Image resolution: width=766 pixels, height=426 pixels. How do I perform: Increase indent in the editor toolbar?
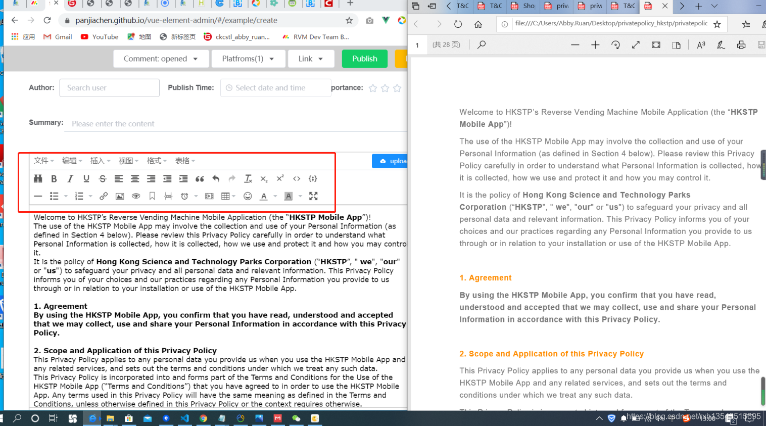tap(183, 178)
